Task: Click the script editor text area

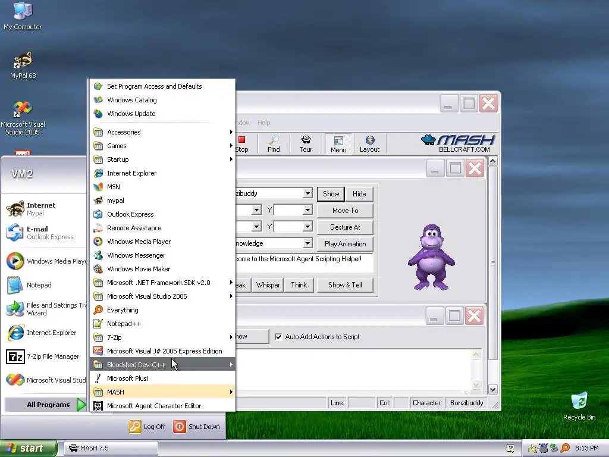Action: tap(353, 370)
